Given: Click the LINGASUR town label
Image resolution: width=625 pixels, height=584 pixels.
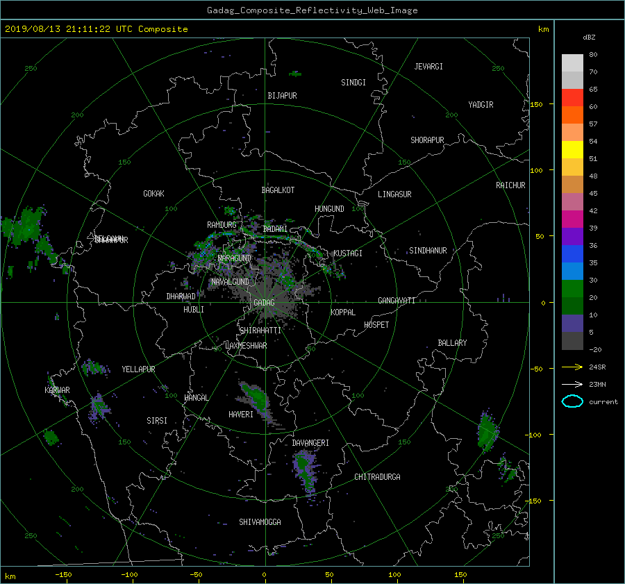Looking at the screenshot, I should coord(394,194).
